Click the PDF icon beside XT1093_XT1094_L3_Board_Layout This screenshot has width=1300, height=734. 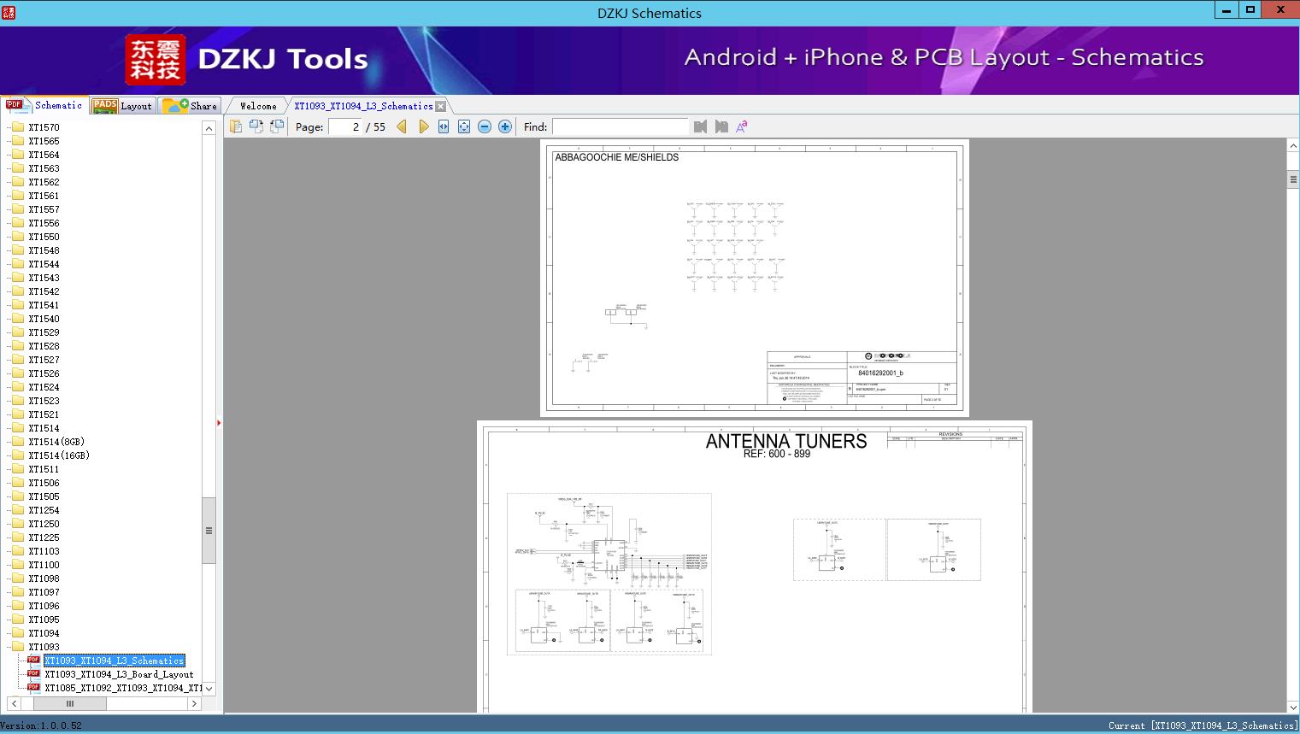[x=33, y=673]
